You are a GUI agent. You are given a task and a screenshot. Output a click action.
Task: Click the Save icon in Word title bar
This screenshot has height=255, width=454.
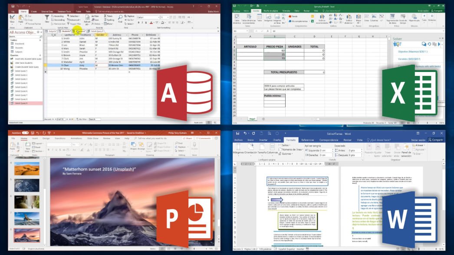(237, 133)
